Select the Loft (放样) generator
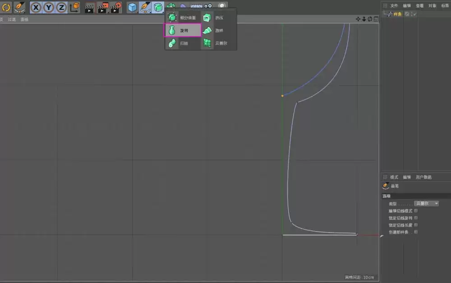This screenshot has width=451, height=283. [218, 31]
